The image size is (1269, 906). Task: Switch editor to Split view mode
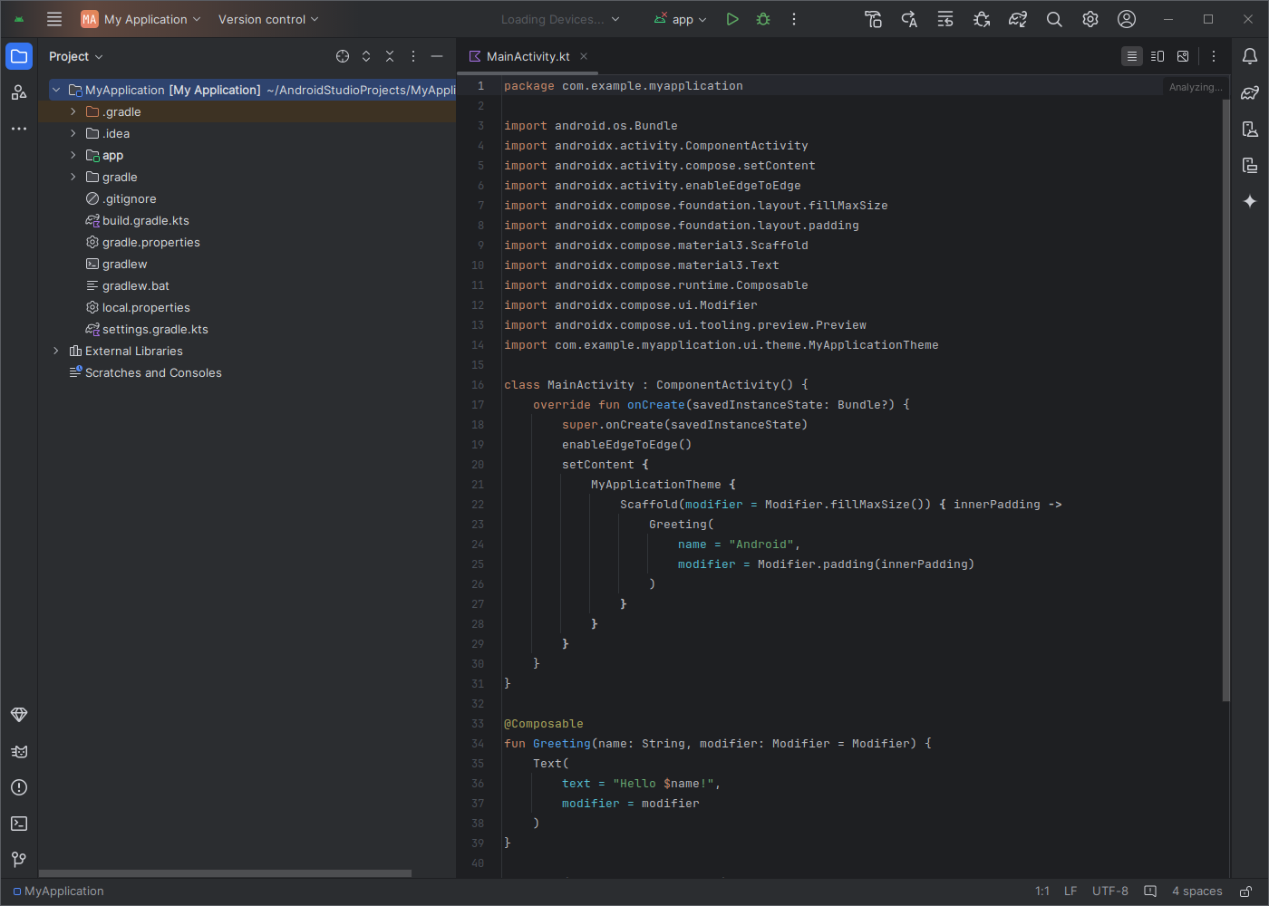(1158, 56)
